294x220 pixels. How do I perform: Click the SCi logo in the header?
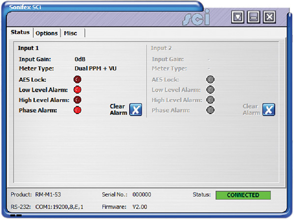(196, 17)
